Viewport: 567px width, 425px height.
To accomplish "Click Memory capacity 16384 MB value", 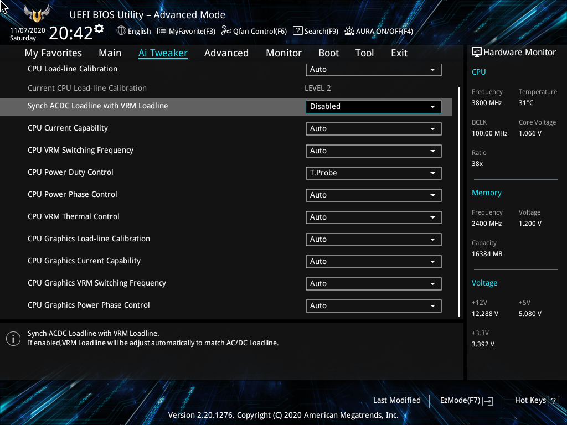I will (487, 254).
